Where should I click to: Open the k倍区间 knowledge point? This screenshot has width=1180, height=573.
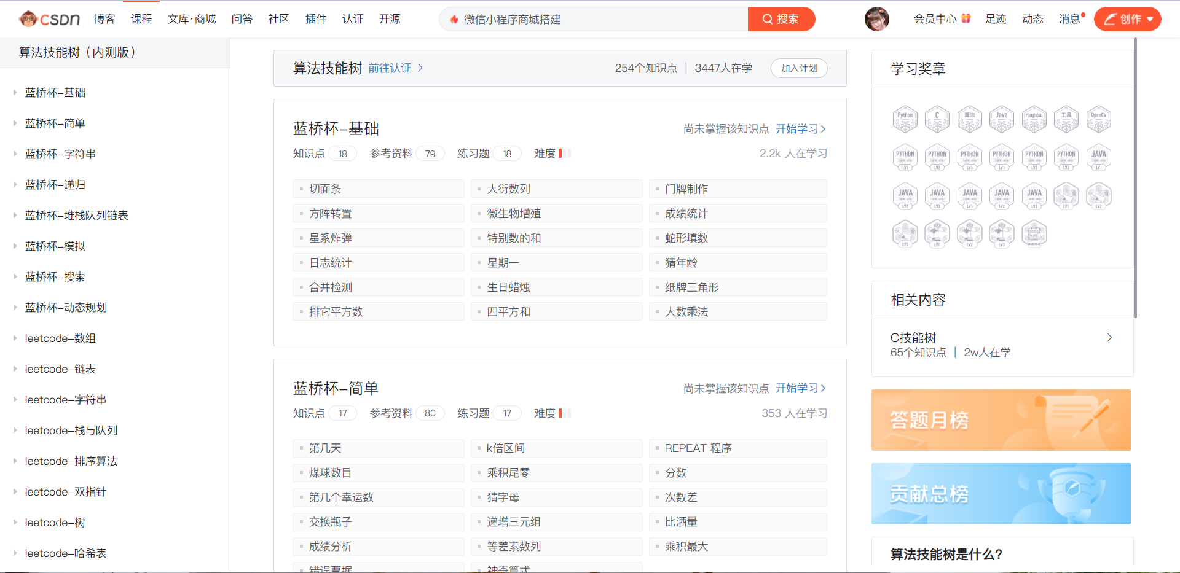557,448
